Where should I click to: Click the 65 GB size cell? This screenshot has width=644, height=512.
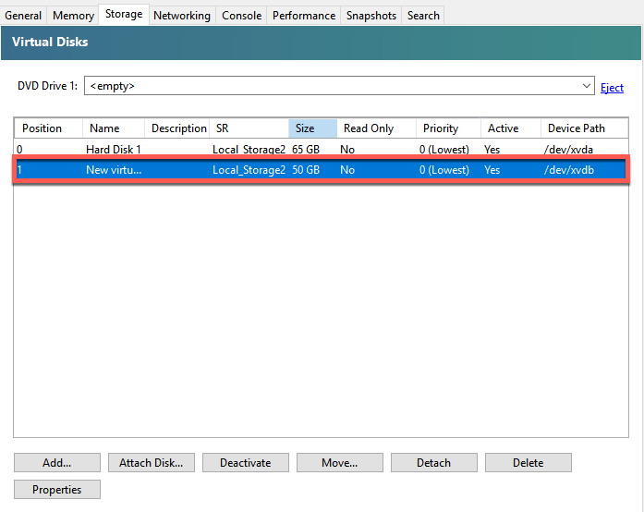click(306, 149)
